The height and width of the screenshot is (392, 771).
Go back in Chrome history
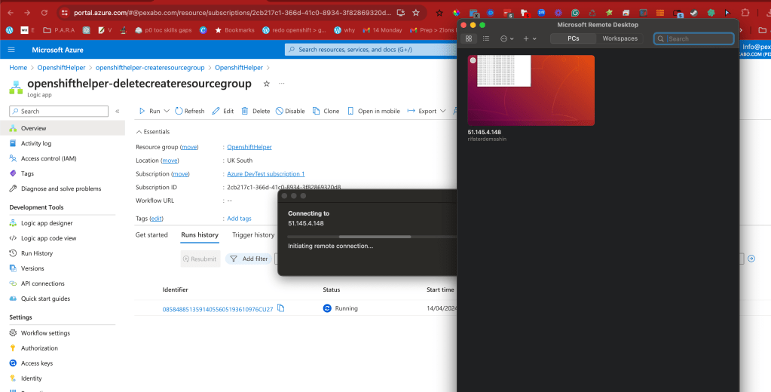click(x=11, y=13)
